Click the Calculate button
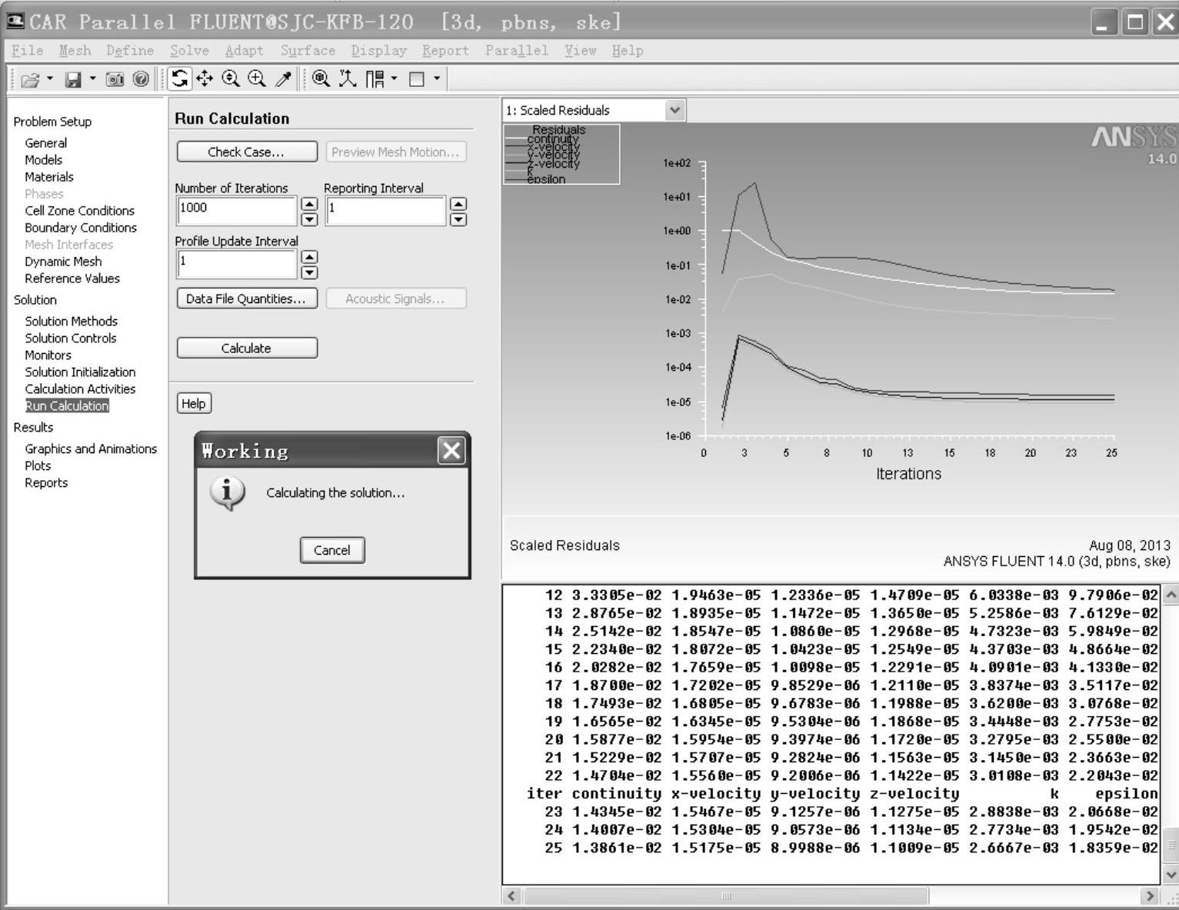Viewport: 1179px width, 910px height. [247, 348]
